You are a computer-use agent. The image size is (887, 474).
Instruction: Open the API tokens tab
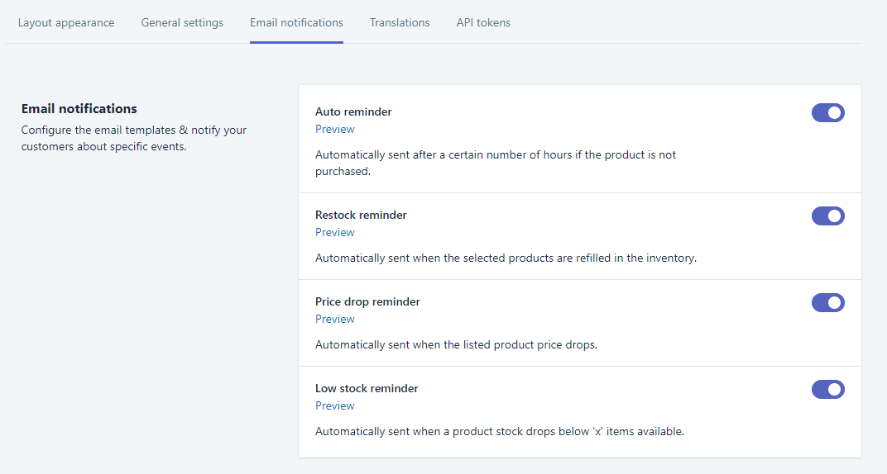483,22
